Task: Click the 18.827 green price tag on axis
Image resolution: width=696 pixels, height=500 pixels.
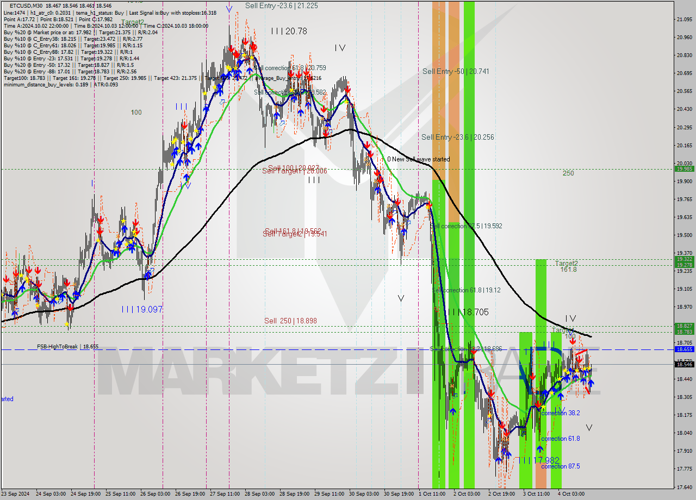Action: pos(684,326)
